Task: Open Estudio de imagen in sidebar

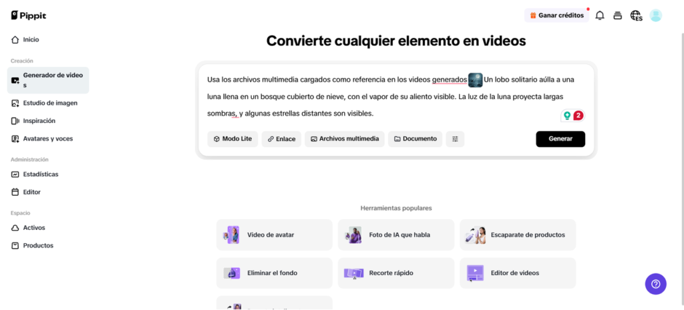Action: click(x=49, y=103)
